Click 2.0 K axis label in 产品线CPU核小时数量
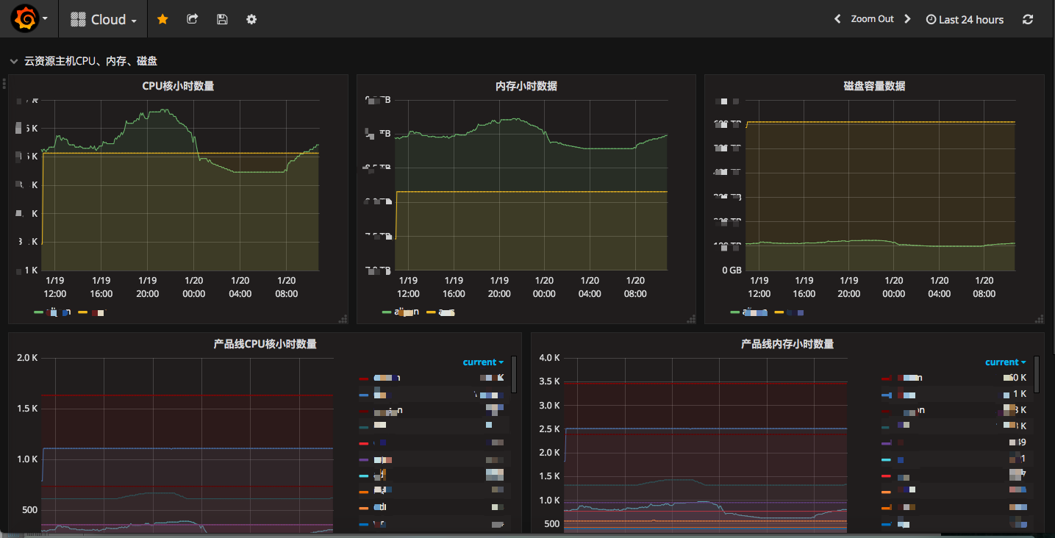Image resolution: width=1055 pixels, height=538 pixels. pos(27,358)
